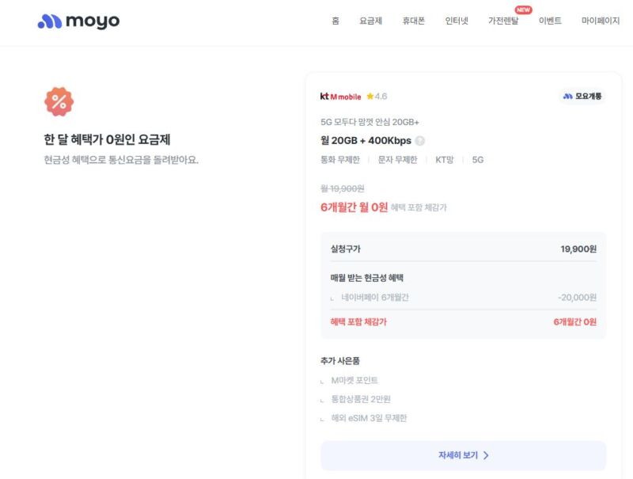Click the 네이버페이 6개월간 benefit row

click(x=463, y=298)
